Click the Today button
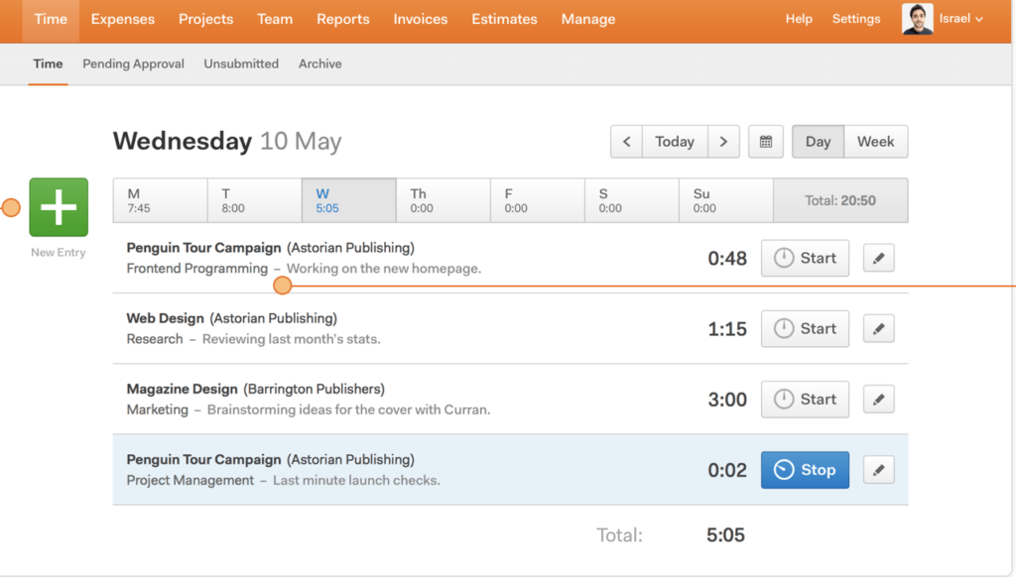The width and height of the screenshot is (1016, 577). [x=675, y=141]
